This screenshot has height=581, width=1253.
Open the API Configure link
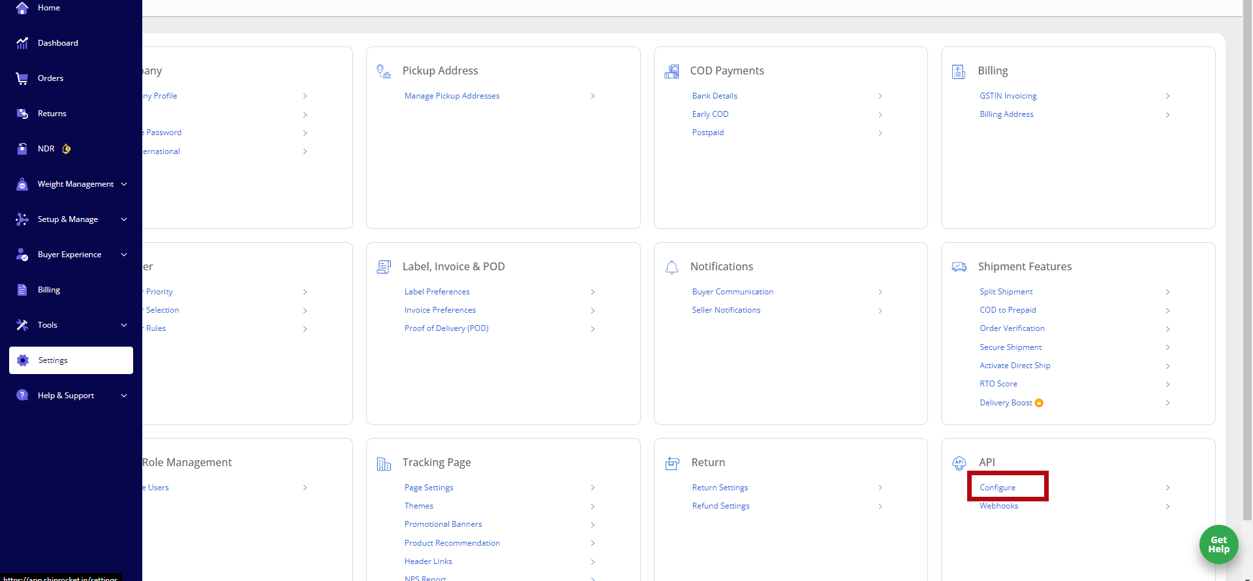[x=997, y=488]
